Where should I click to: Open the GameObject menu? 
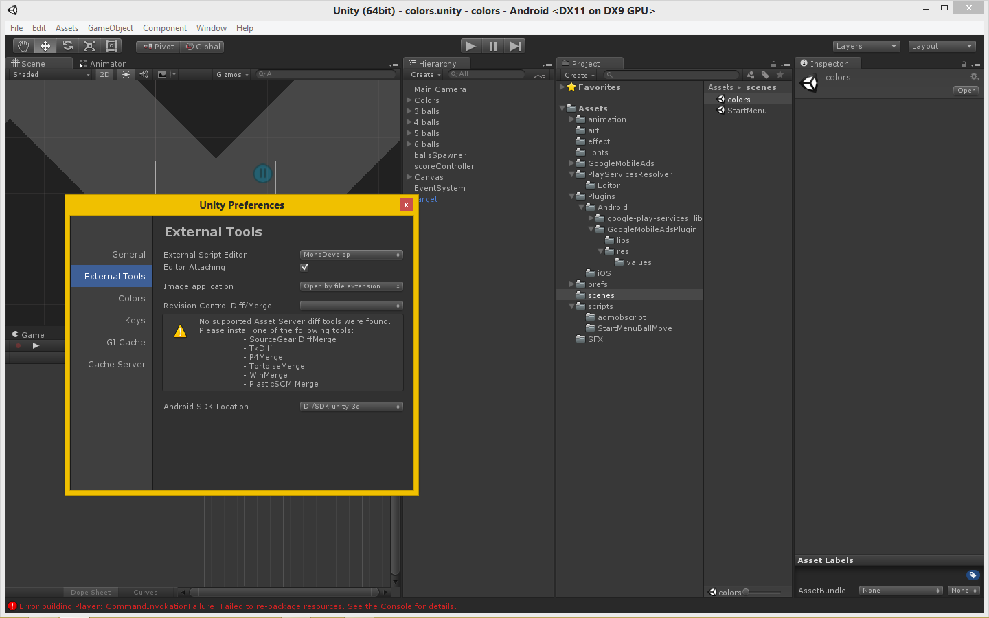pyautogui.click(x=111, y=28)
